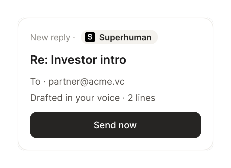Click the Send now button

(115, 125)
